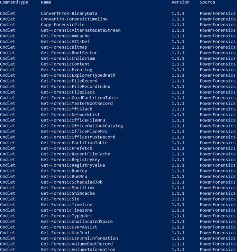Click the Version column header
Viewport: 237px width, 252px height.
tap(181, 2)
